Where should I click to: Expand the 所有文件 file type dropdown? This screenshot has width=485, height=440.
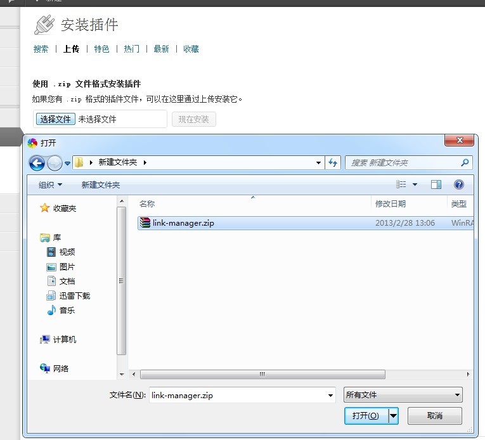pyautogui.click(x=458, y=395)
